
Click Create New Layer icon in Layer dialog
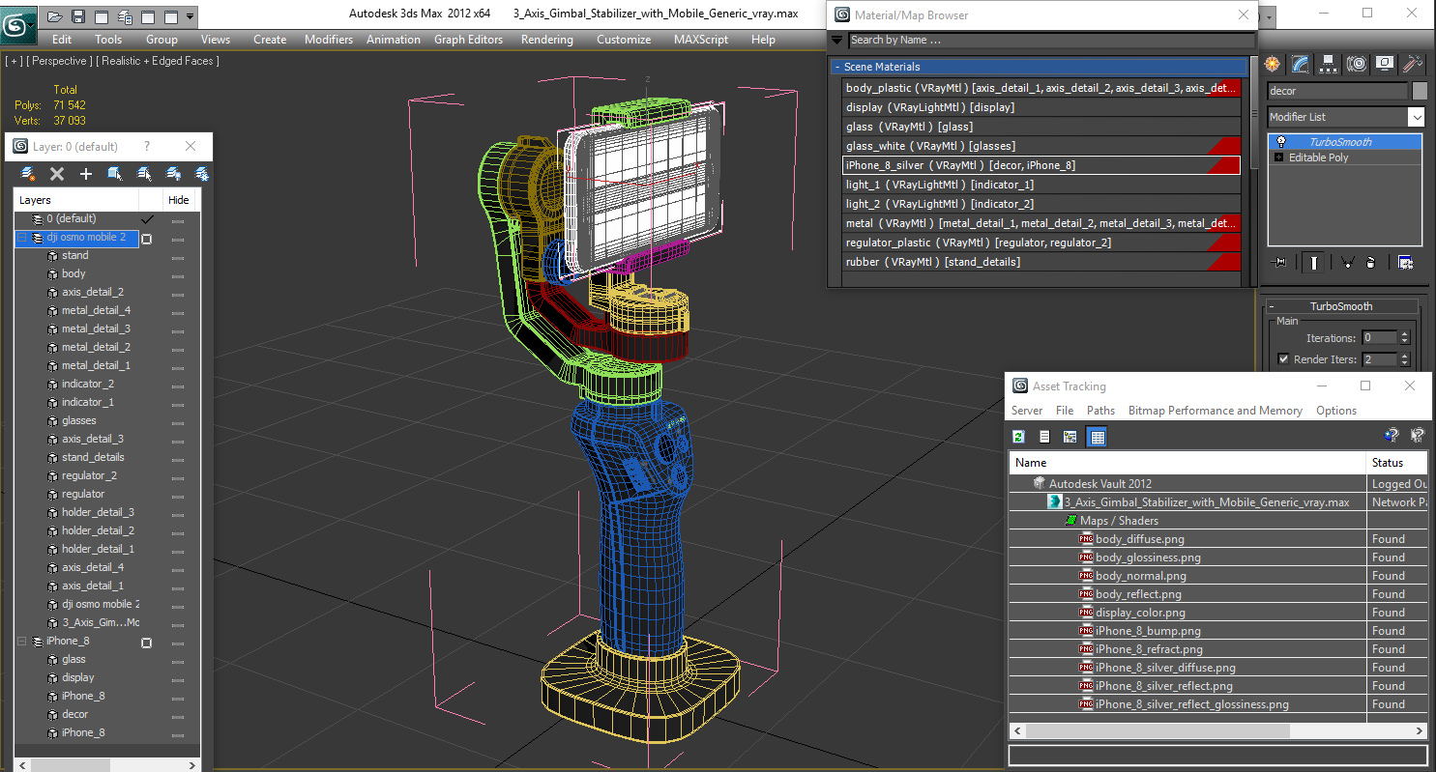(28, 174)
